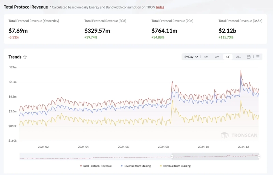Select the 1Y time range tab
This screenshot has width=273, height=175.
(228, 57)
